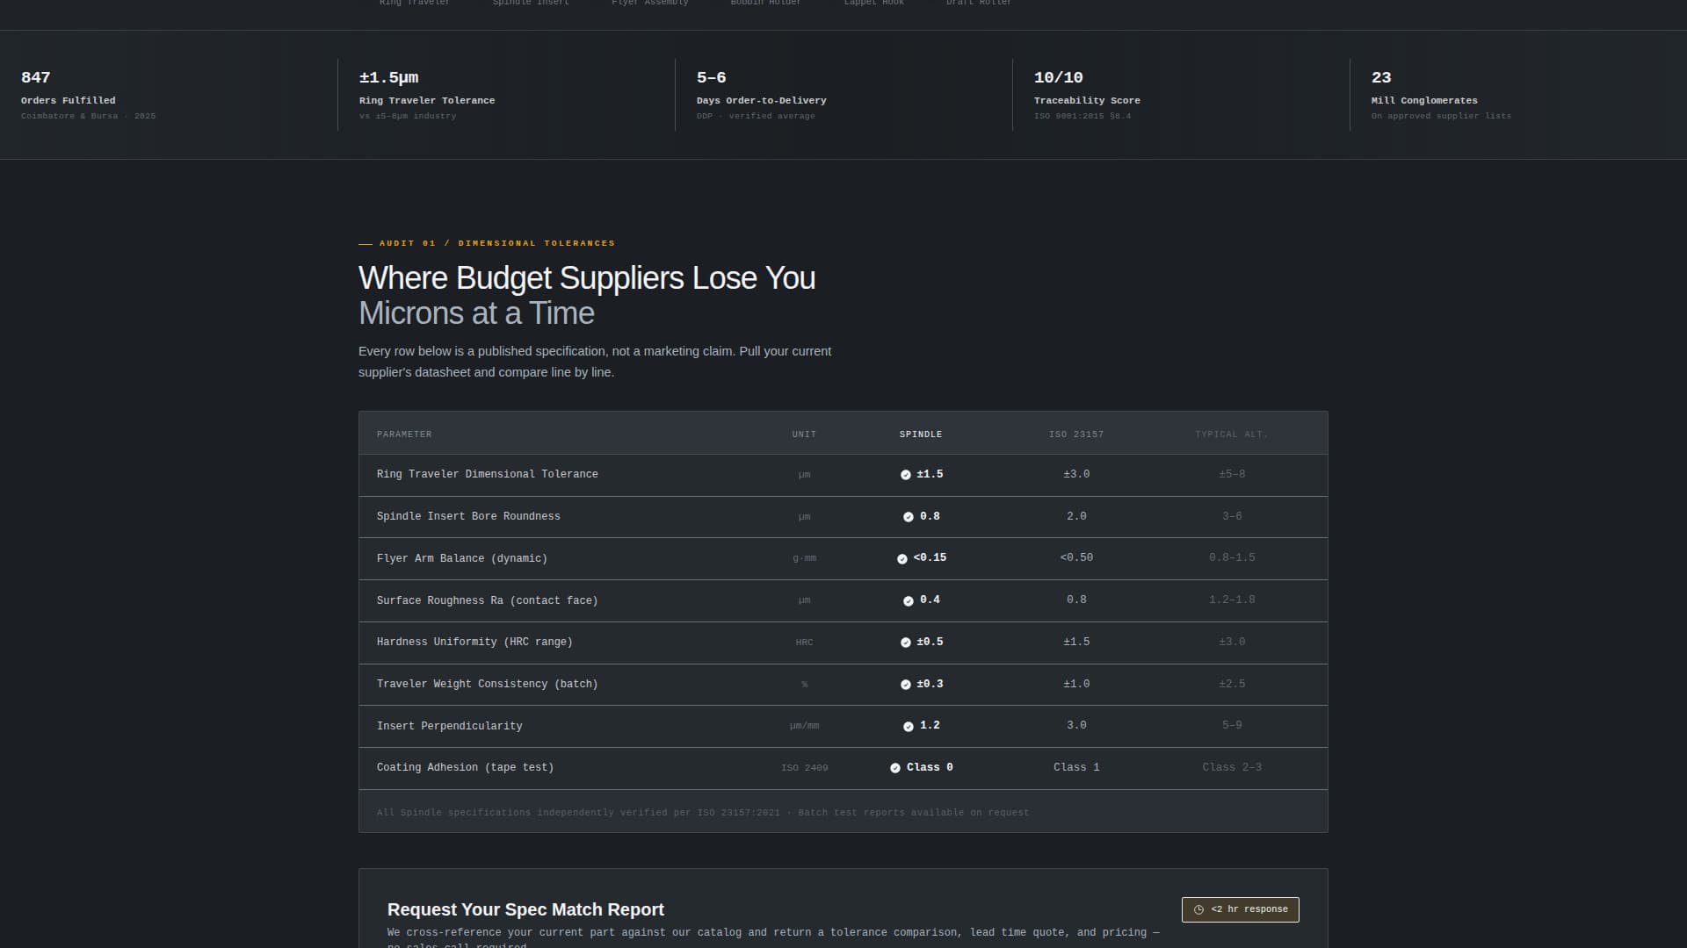Select the SPINDLE column header
Screen dimensions: 1687x948
[920, 434]
